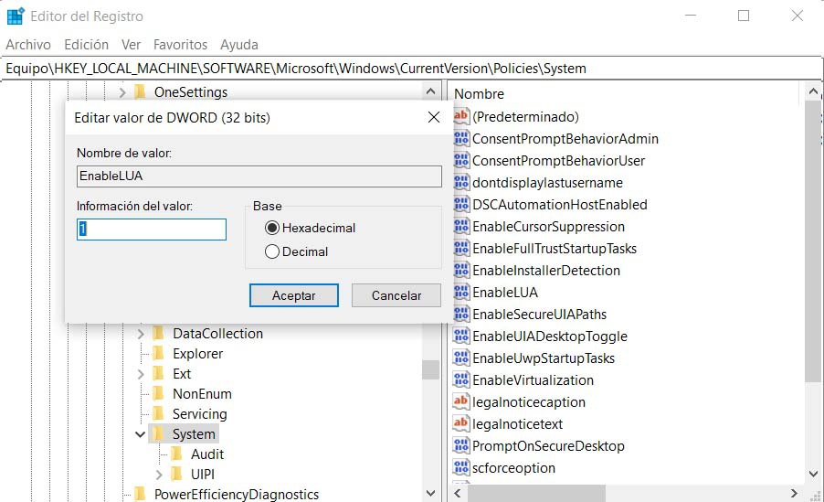
Task: Click the PromptOnSecureDesktop value icon
Action: [461, 446]
